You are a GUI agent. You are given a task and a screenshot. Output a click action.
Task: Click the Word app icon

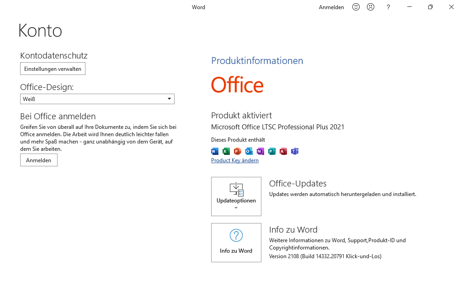(x=215, y=151)
